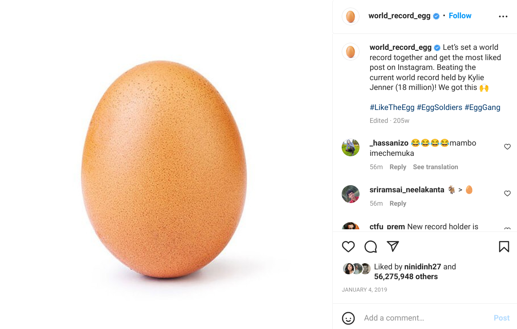Reply to _hassanizo's comment
This screenshot has width=517, height=329.
tap(398, 167)
